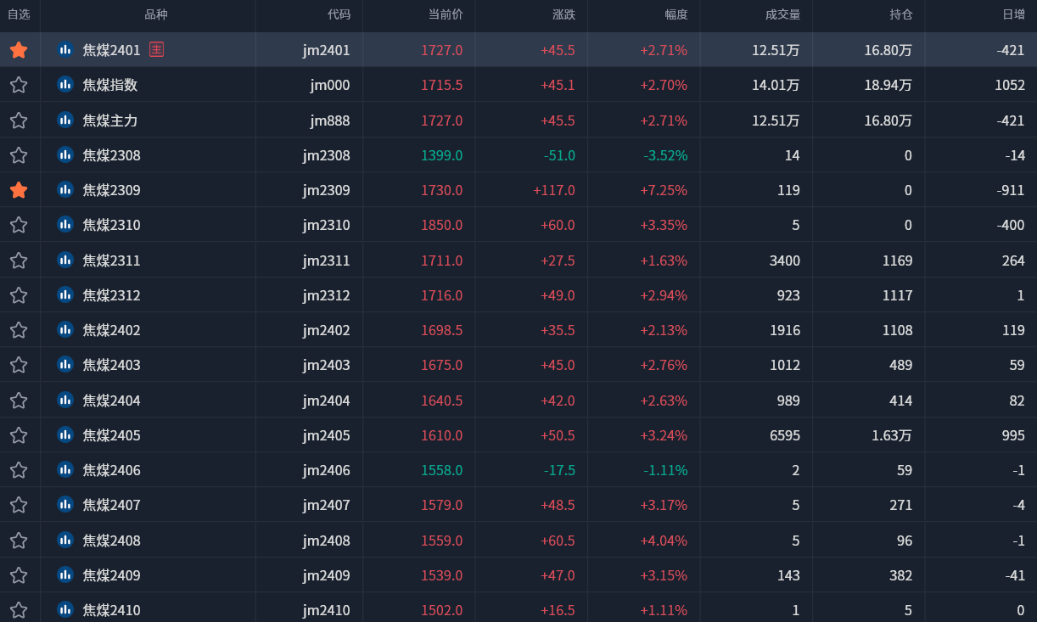Viewport: 1037px width, 622px height.
Task: Click the 主 main-contract badge on 焦煤2401
Action: [156, 49]
